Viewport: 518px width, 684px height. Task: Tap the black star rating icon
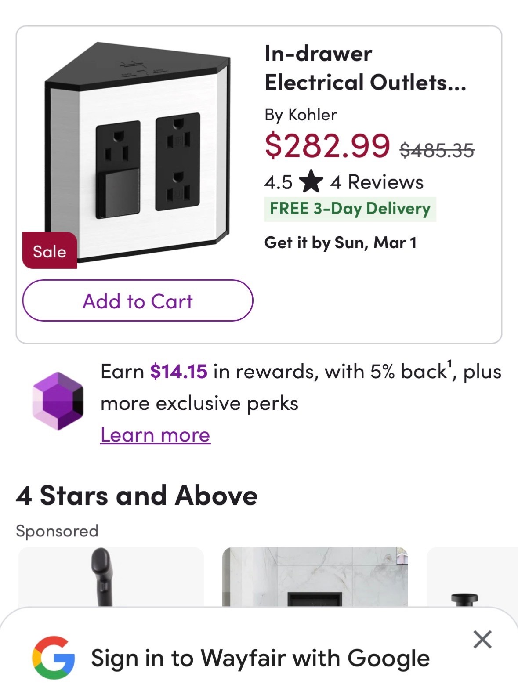[x=311, y=181]
